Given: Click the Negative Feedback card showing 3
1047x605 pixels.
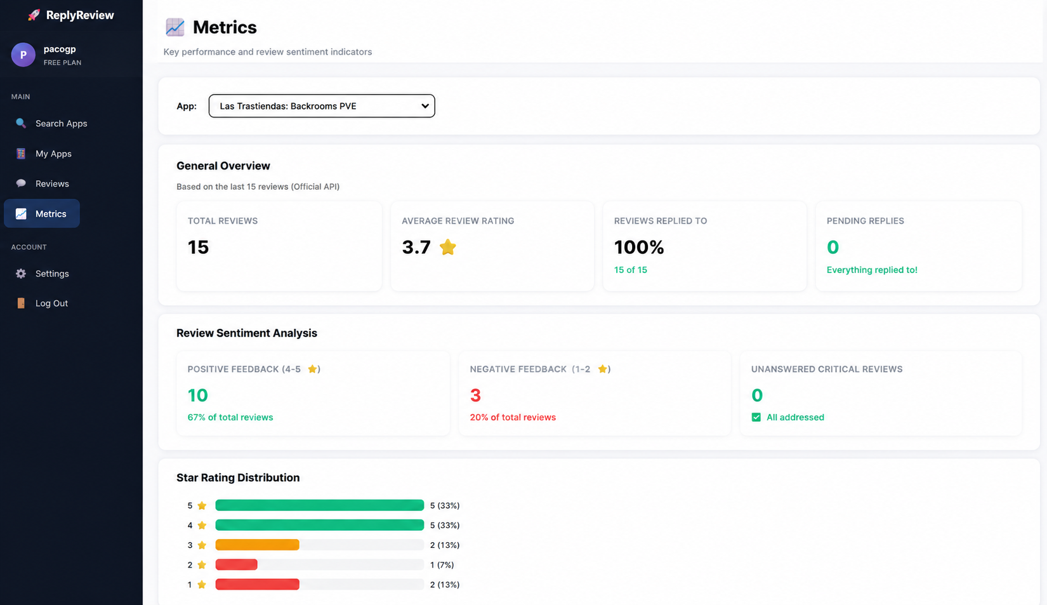Looking at the screenshot, I should 595,394.
